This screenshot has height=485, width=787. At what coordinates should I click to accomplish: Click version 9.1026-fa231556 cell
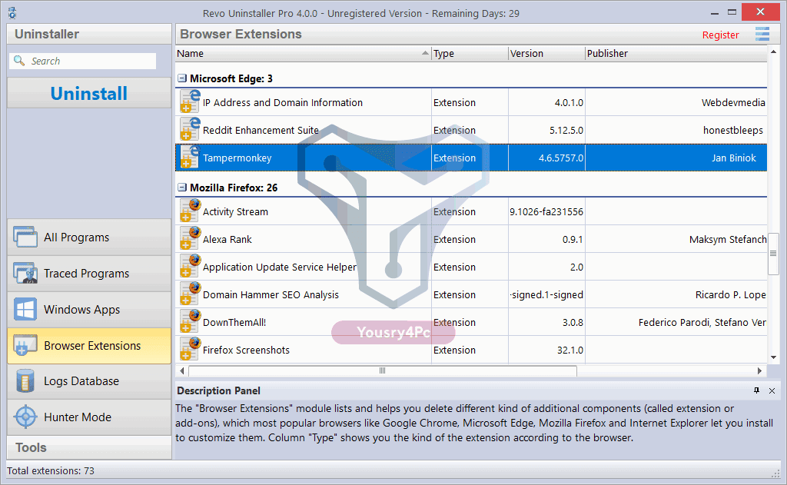coord(546,212)
